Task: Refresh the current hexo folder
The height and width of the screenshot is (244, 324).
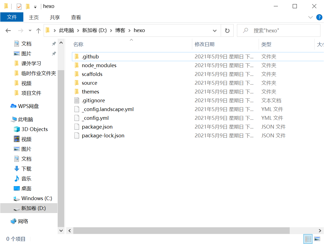Action: [227, 31]
